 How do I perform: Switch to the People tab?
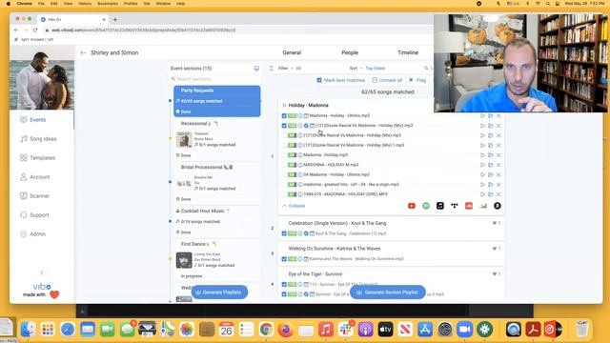pos(350,53)
